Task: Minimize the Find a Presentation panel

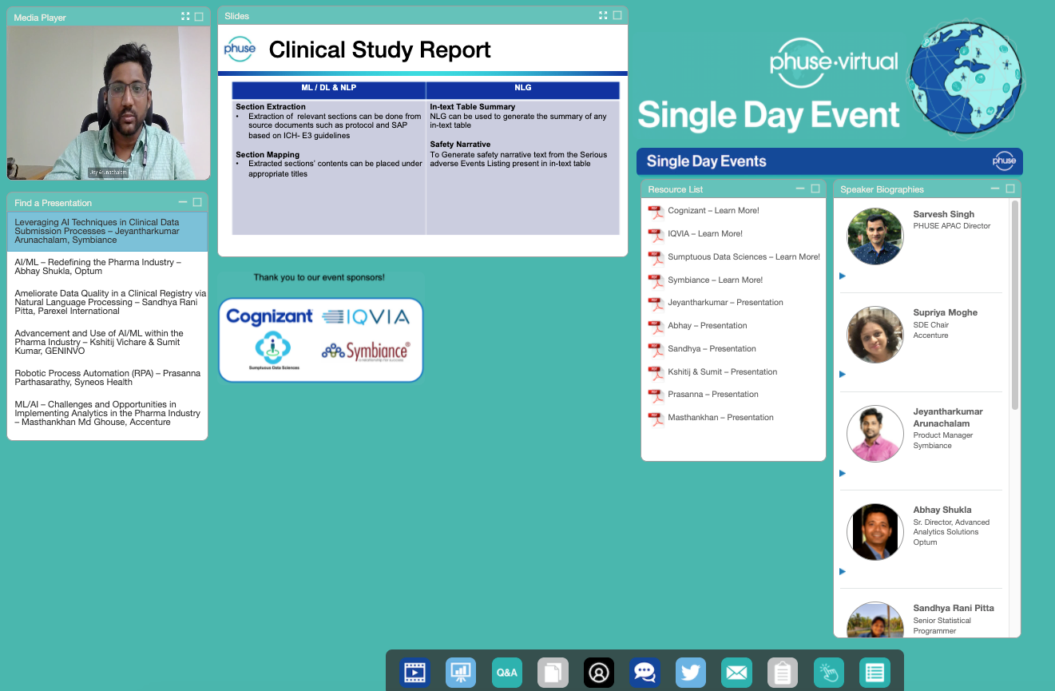Action: [x=183, y=202]
